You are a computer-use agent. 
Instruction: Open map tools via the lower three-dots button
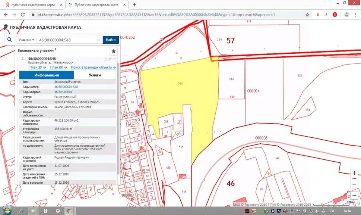click(354, 195)
